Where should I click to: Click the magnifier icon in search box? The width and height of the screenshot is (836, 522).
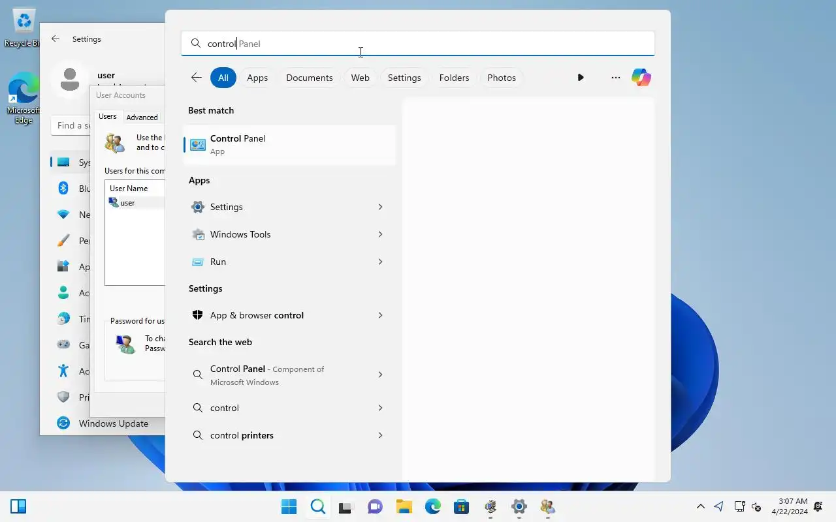click(195, 44)
